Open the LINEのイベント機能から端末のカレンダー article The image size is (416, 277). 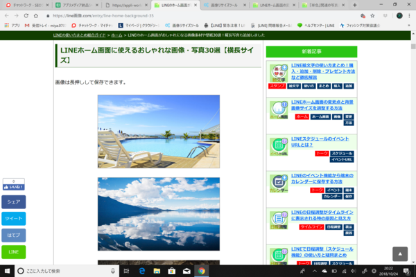(x=322, y=179)
